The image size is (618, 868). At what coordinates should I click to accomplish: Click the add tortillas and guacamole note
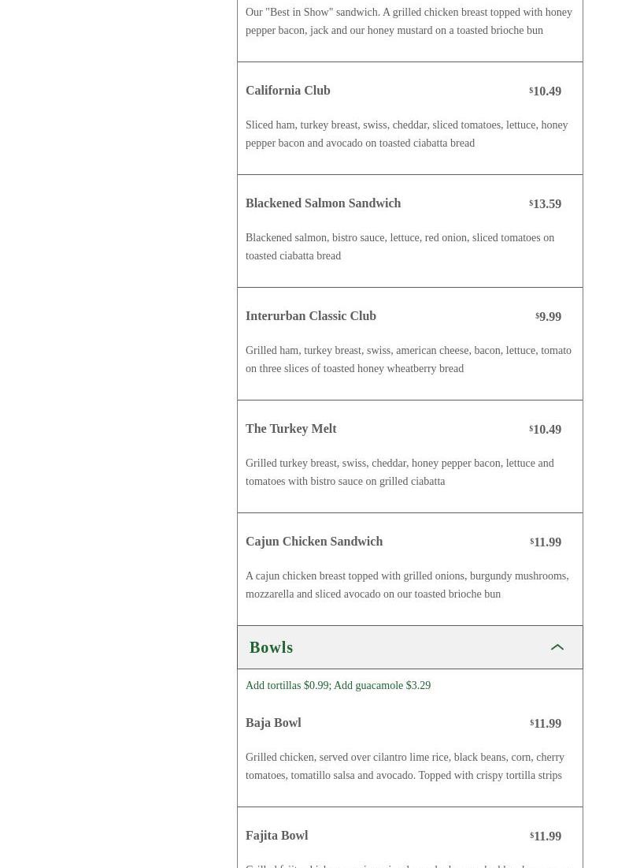pyautogui.click(x=338, y=686)
